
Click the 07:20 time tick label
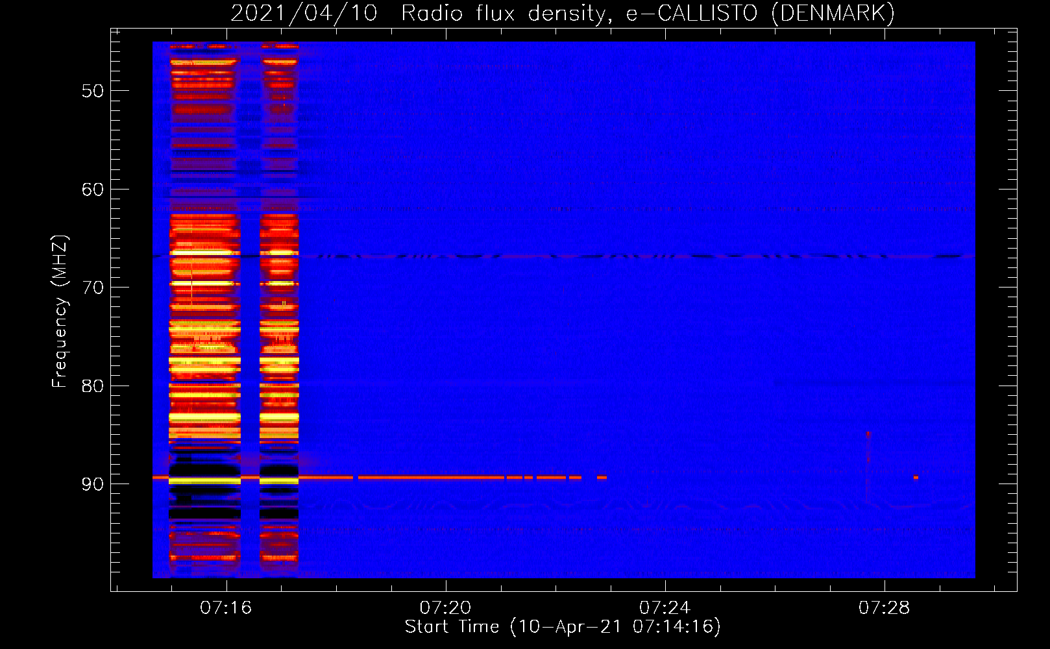click(x=445, y=608)
